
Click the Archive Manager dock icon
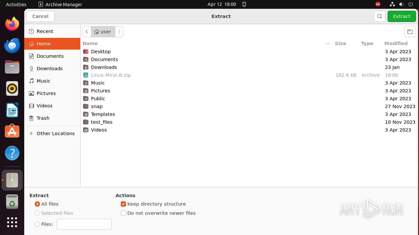[12, 180]
